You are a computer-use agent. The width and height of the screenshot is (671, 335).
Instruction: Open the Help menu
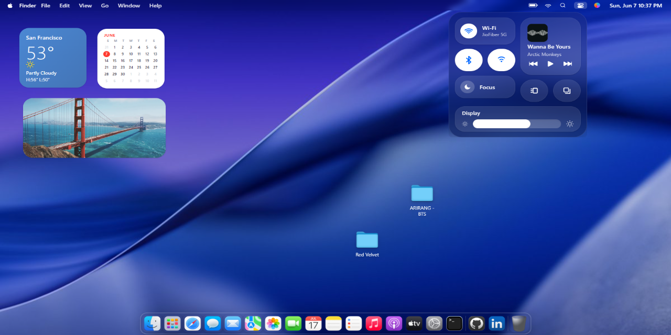pyautogui.click(x=156, y=6)
